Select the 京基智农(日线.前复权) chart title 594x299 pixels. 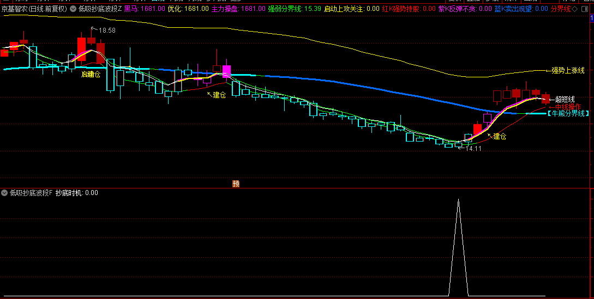pos(34,9)
